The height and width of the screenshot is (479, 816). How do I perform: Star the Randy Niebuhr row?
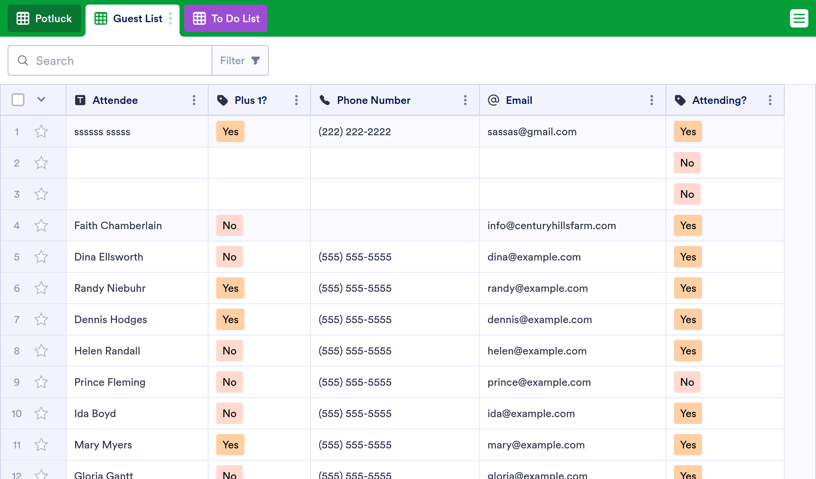(x=41, y=288)
